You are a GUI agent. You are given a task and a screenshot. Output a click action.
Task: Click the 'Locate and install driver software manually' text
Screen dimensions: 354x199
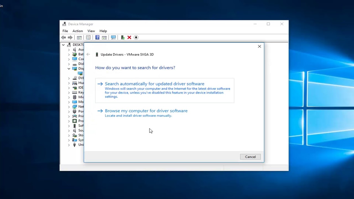[x=138, y=116]
